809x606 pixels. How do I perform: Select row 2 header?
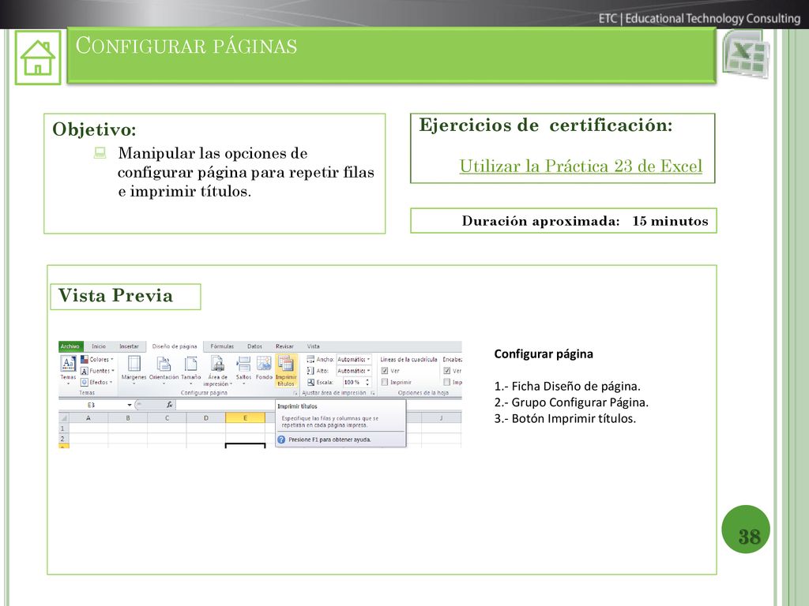click(x=63, y=439)
